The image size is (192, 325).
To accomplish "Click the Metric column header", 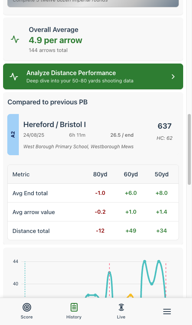I will [21, 174].
